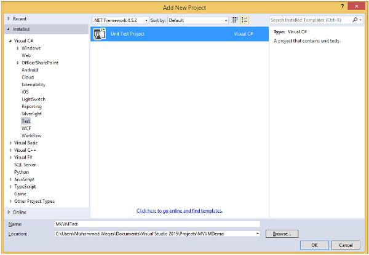
Task: Switch to medium icons list view
Action: click(244, 20)
